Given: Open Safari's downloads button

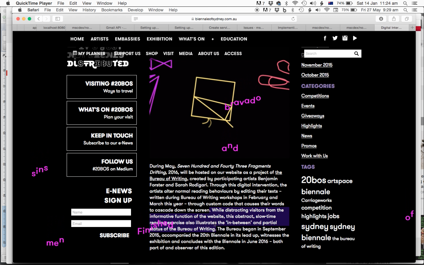Looking at the screenshot, I should [x=381, y=19].
